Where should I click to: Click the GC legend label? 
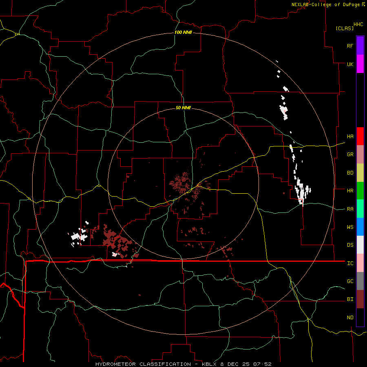pos(350,281)
